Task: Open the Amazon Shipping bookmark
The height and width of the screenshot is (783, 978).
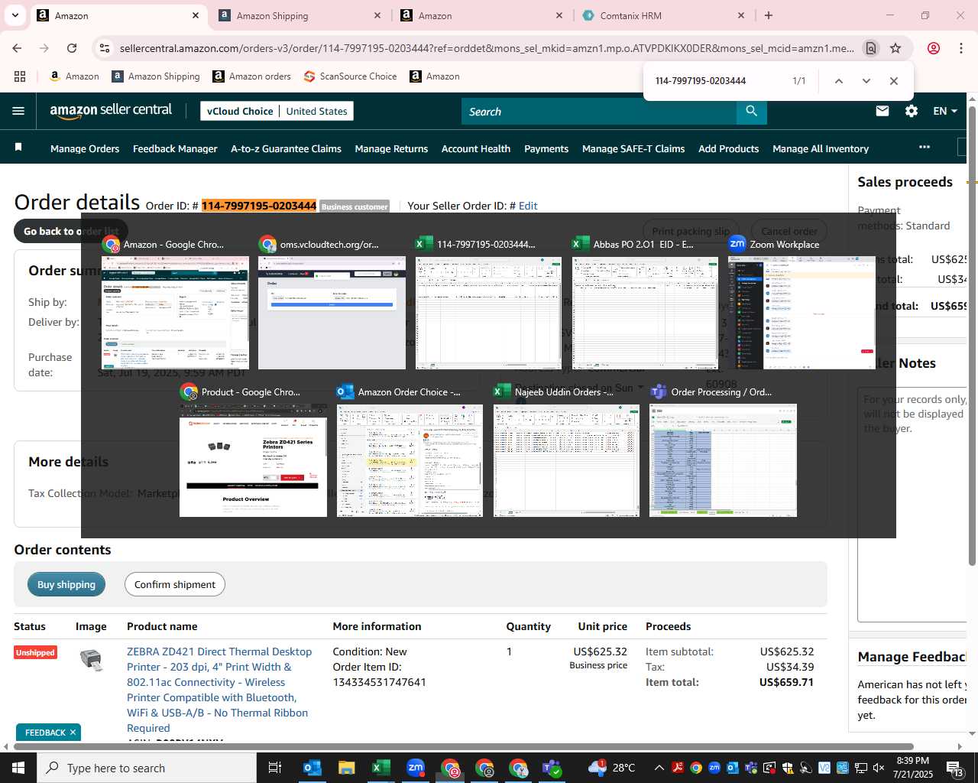Action: click(156, 76)
